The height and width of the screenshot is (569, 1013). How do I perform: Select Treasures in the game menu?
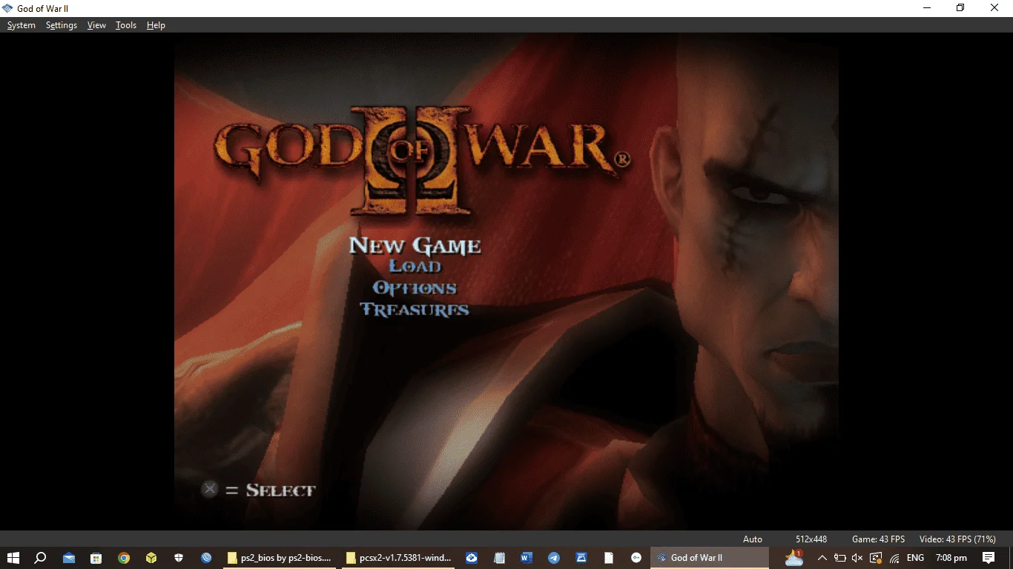[x=415, y=310]
